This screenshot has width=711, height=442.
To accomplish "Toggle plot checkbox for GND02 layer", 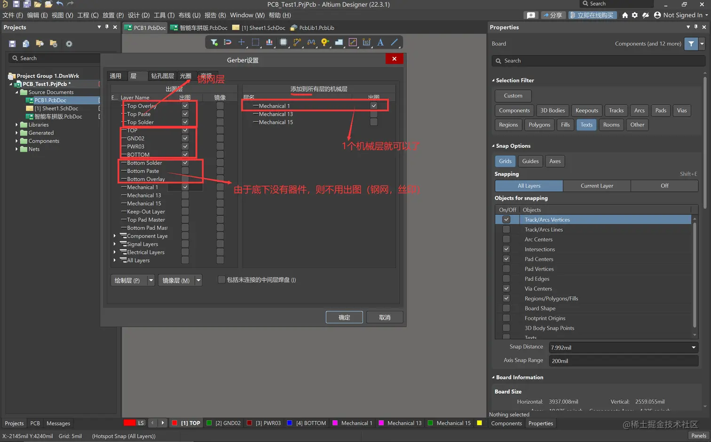I will coord(185,138).
